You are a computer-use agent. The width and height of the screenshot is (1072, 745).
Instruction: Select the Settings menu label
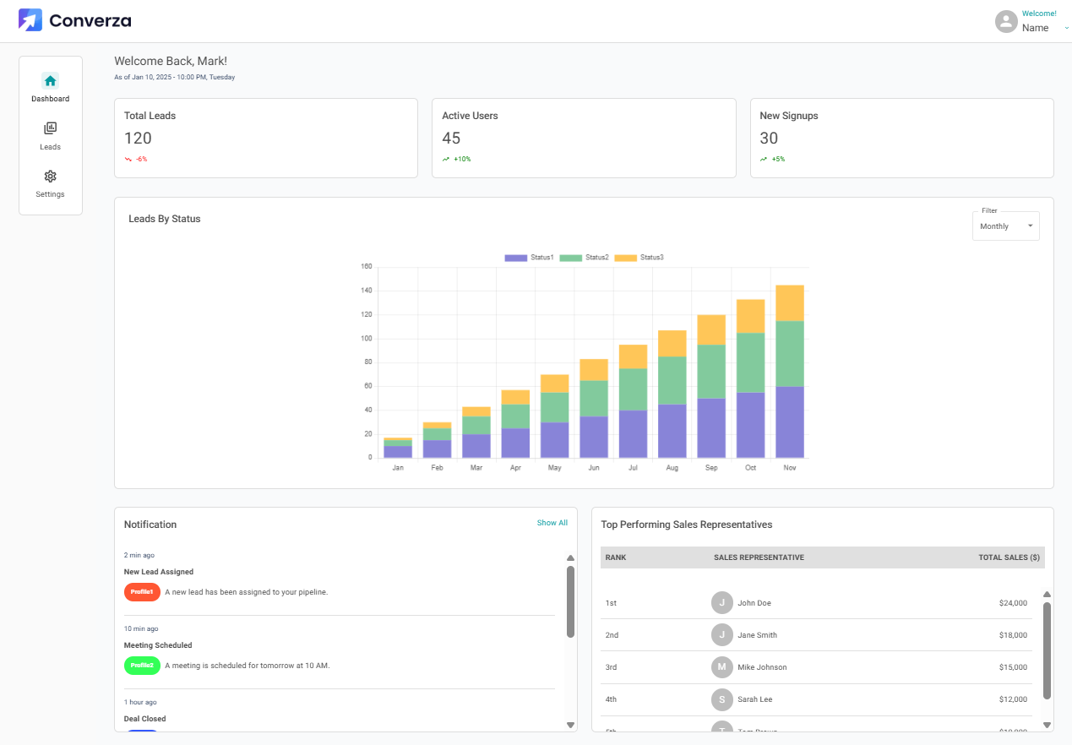(51, 194)
